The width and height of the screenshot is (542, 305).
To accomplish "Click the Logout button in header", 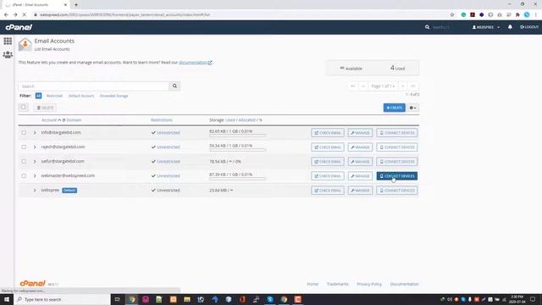I will [x=529, y=27].
